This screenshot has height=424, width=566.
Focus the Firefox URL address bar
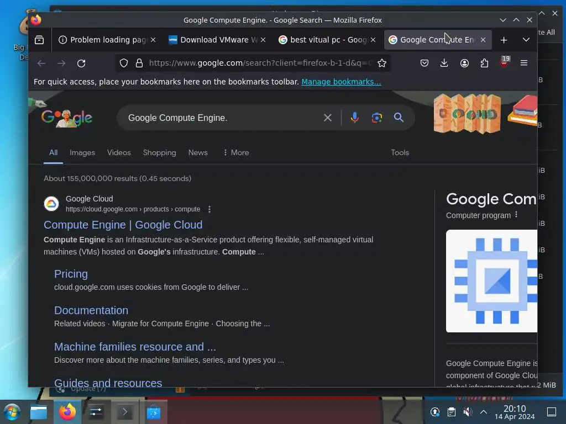pos(259,63)
